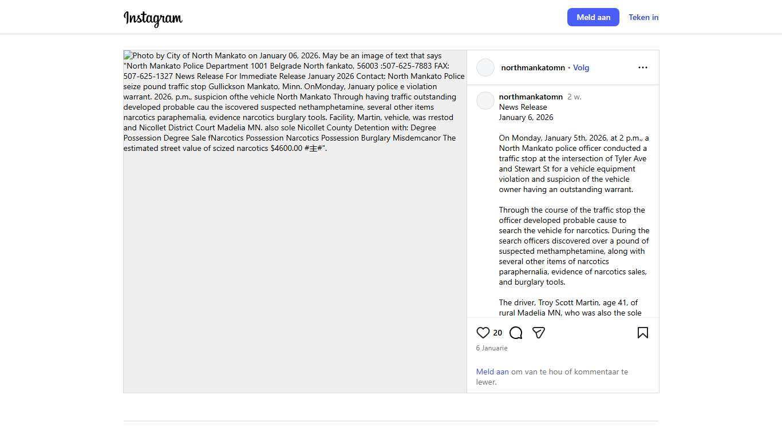782x439 pixels.
Task: Like the post with the heart icon
Action: click(x=483, y=333)
